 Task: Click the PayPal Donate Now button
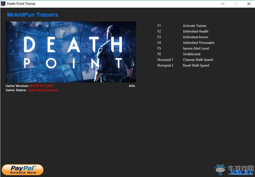pos(23,170)
